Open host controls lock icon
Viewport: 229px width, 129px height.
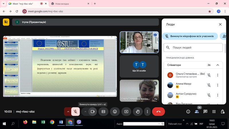223,112
